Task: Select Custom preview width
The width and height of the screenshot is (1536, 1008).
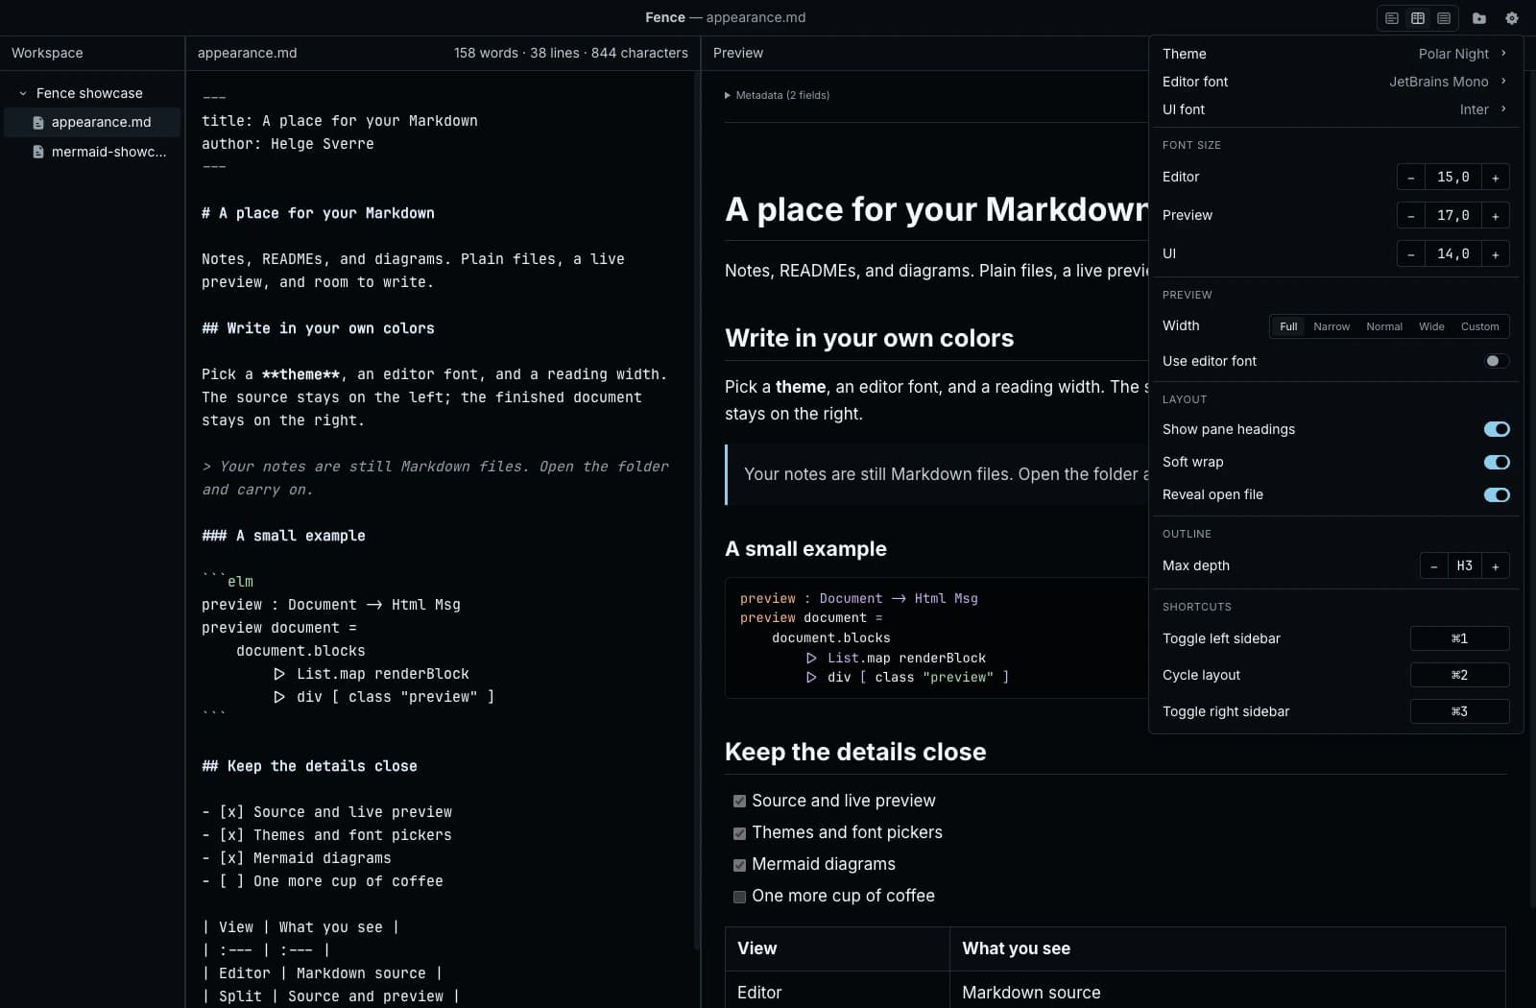Action: pos(1479,326)
